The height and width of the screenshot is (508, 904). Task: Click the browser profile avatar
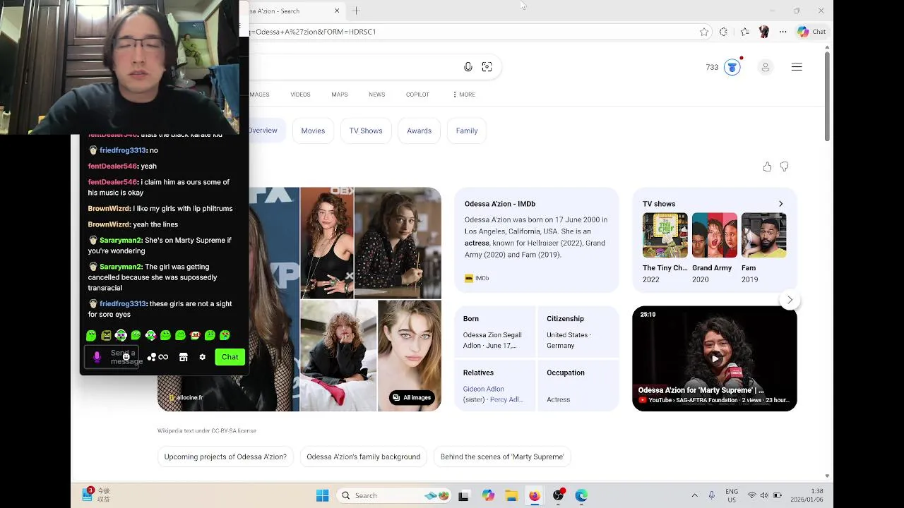(763, 32)
